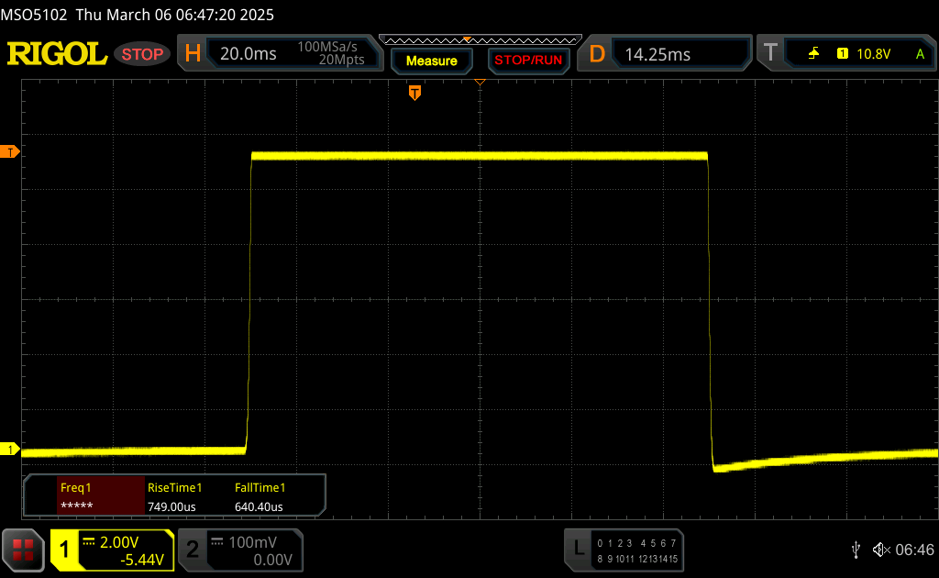
Task: Click the 20Mpts memory depth readout
Action: 341,60
